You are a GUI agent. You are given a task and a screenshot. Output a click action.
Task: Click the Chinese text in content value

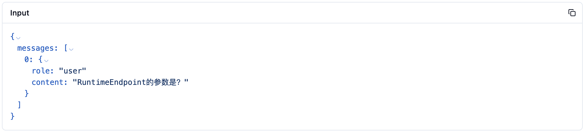pos(161,82)
